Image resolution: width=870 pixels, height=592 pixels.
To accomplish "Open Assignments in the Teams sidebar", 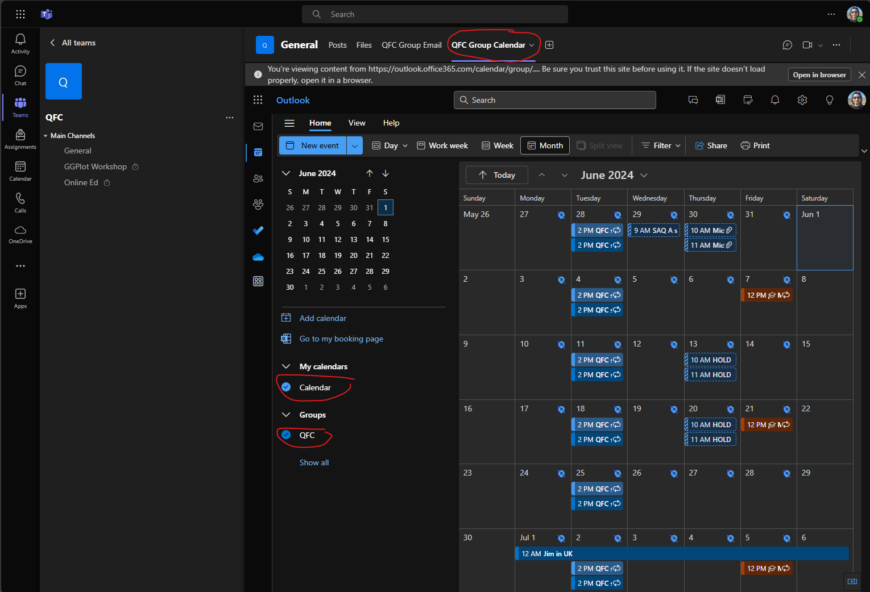I will pos(20,139).
